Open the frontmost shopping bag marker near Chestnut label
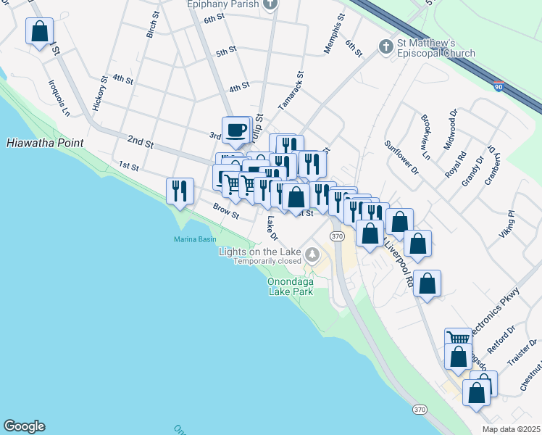The image size is (542, 435). click(x=476, y=394)
